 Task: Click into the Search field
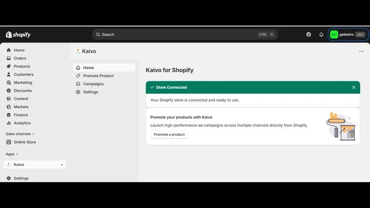pos(185,35)
